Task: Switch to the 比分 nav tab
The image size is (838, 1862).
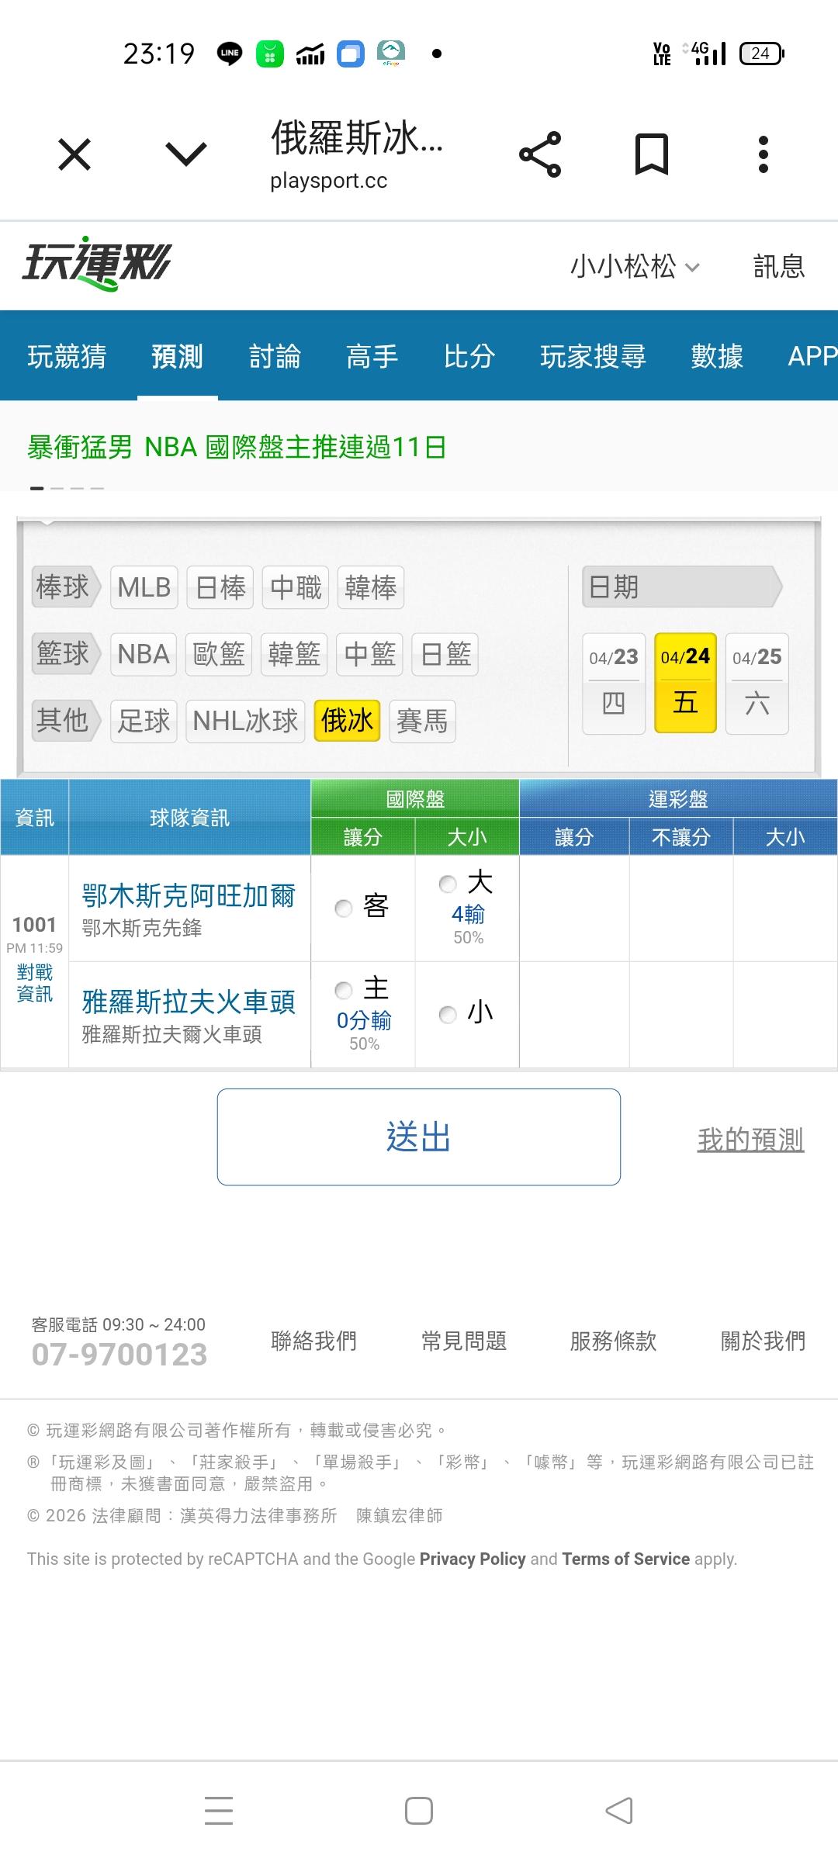Action: pyautogui.click(x=469, y=356)
